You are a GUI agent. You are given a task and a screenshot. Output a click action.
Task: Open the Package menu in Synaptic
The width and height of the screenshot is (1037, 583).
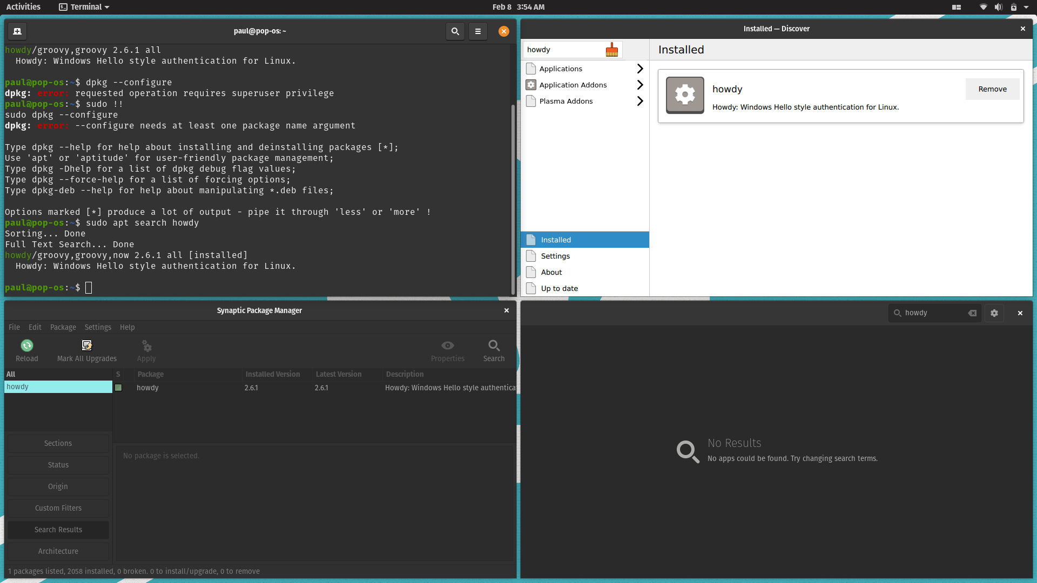63,327
